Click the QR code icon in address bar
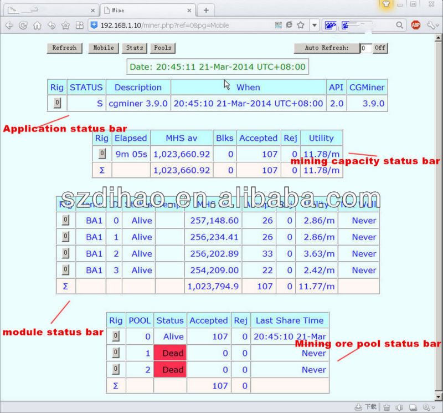Viewport: 443px width, 413px height. [x=279, y=25]
